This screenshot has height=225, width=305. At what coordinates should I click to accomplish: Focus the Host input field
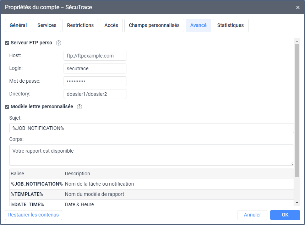[x=95, y=56]
